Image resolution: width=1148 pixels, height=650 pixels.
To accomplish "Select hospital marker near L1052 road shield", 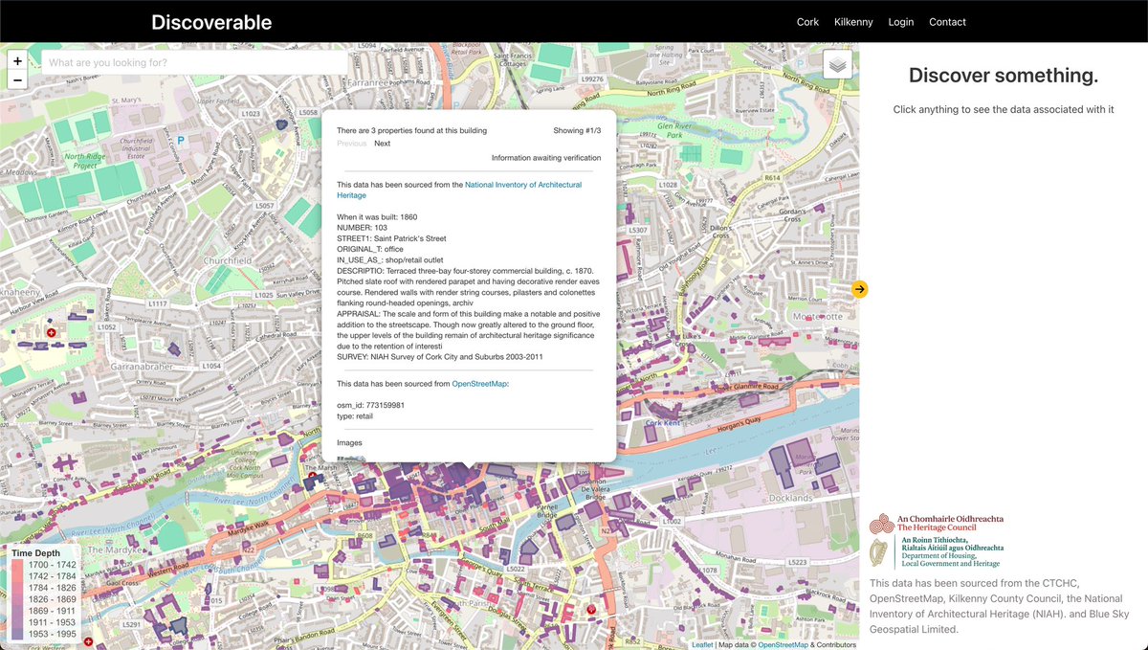I will [x=51, y=331].
